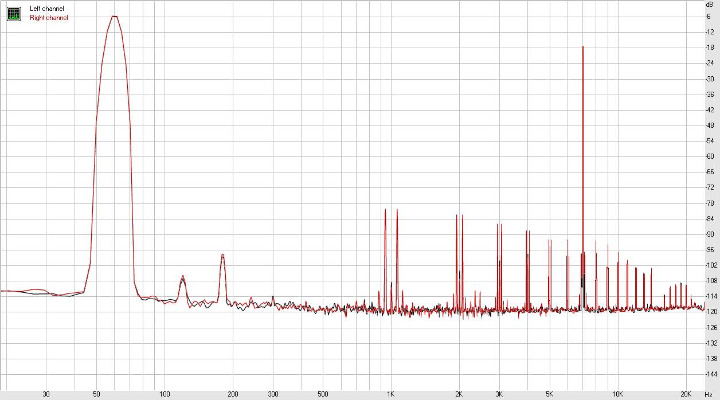The height and width of the screenshot is (400, 720).
Task: Click the -18 dB axis value
Action: pos(710,48)
